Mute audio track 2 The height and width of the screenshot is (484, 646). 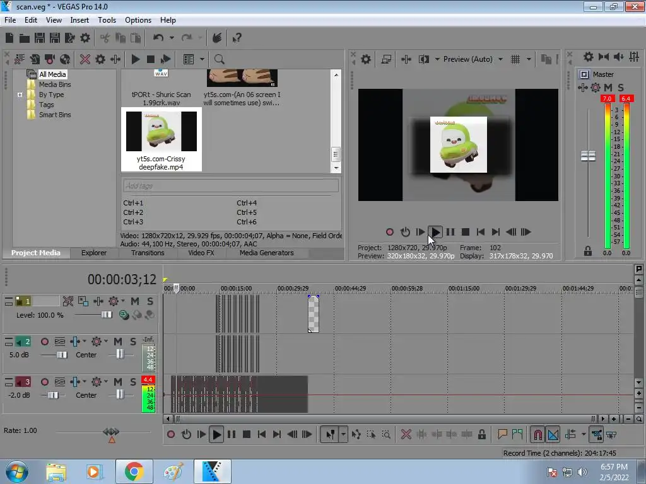[118, 342]
